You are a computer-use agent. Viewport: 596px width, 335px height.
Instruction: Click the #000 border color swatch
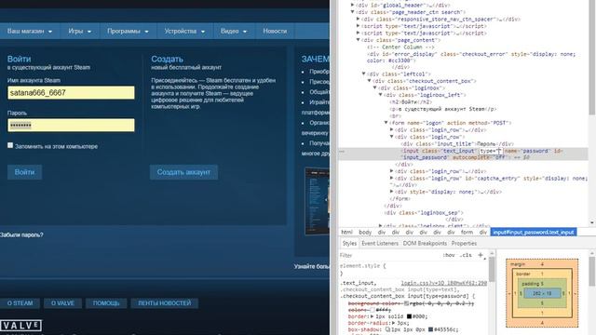click(410, 316)
